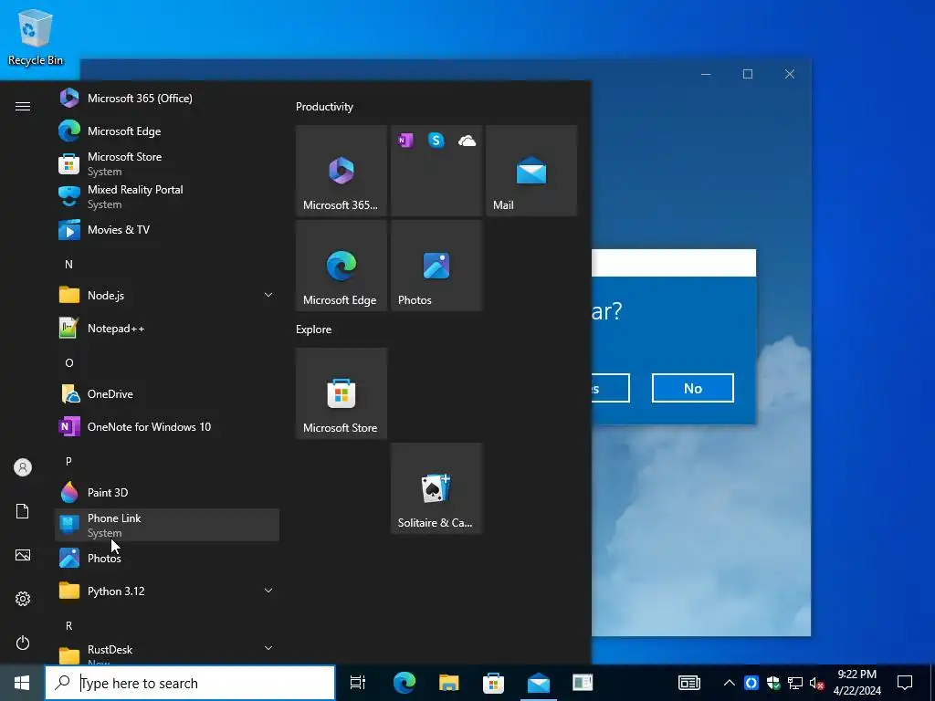
Task: Open Microsoft Store from the taskbar
Action: click(x=493, y=683)
